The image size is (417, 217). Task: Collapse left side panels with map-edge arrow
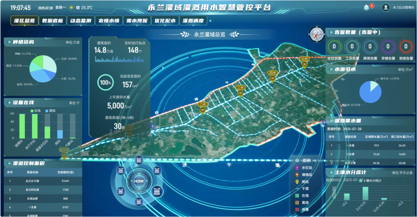point(153,126)
